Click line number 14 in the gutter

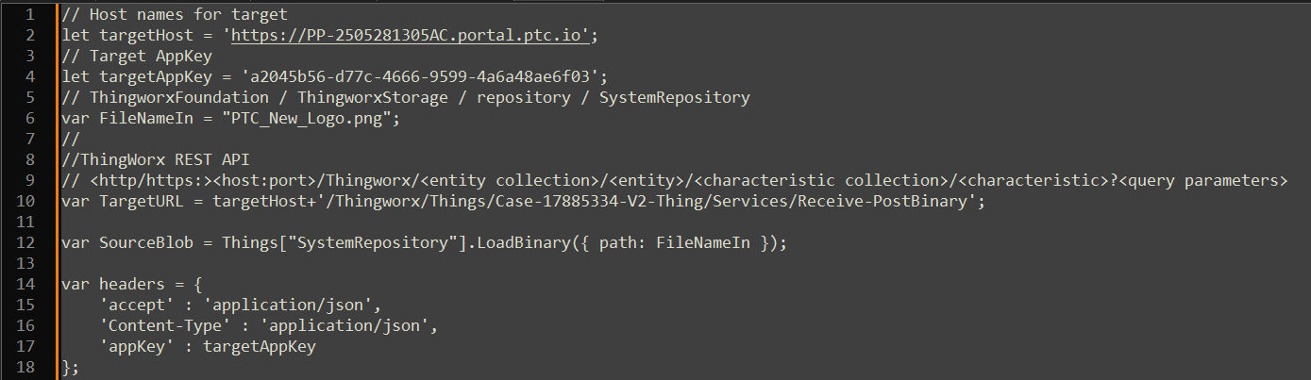[x=25, y=283]
